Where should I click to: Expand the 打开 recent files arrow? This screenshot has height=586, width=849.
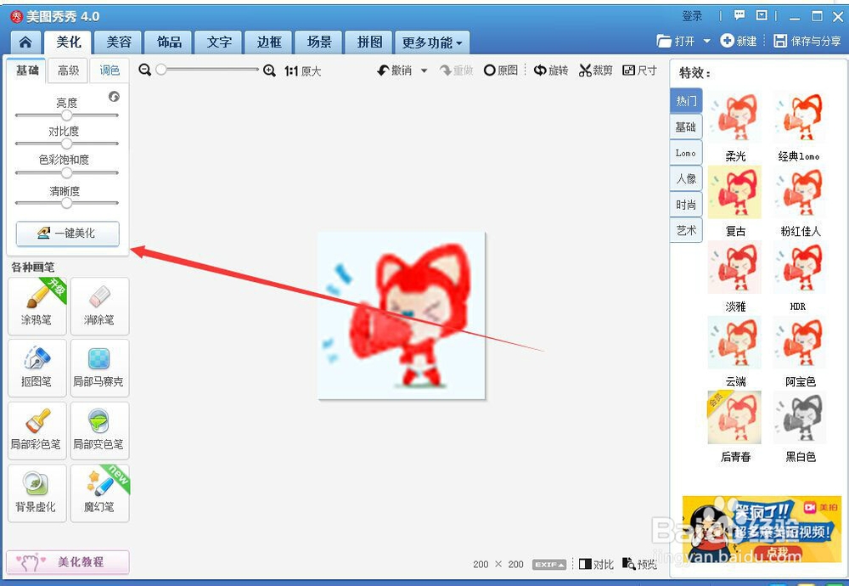pyautogui.click(x=706, y=41)
